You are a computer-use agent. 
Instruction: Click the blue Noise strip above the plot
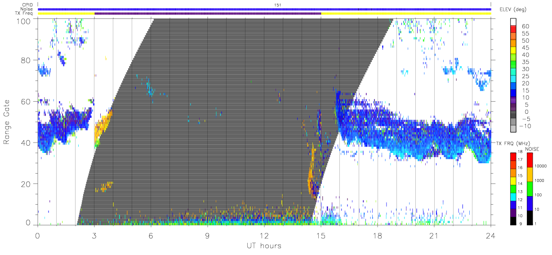coord(264,9)
